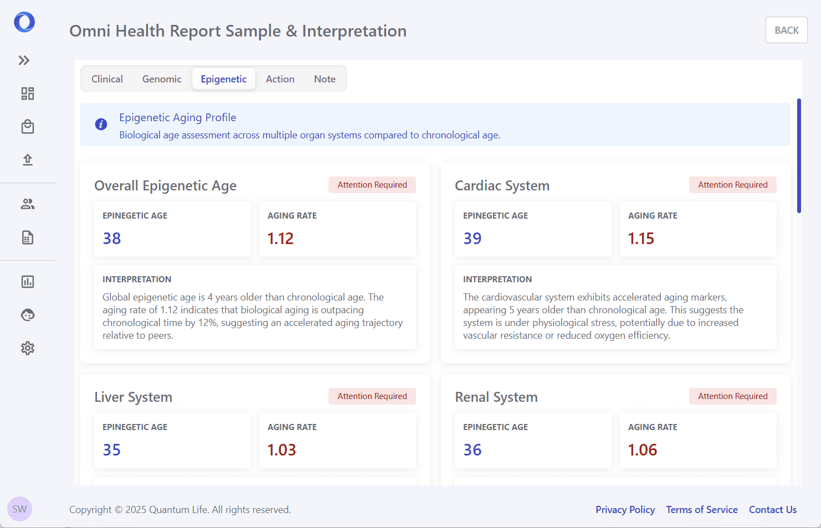The width and height of the screenshot is (821, 528).
Task: Switch to the Genomic tab
Action: [162, 79]
